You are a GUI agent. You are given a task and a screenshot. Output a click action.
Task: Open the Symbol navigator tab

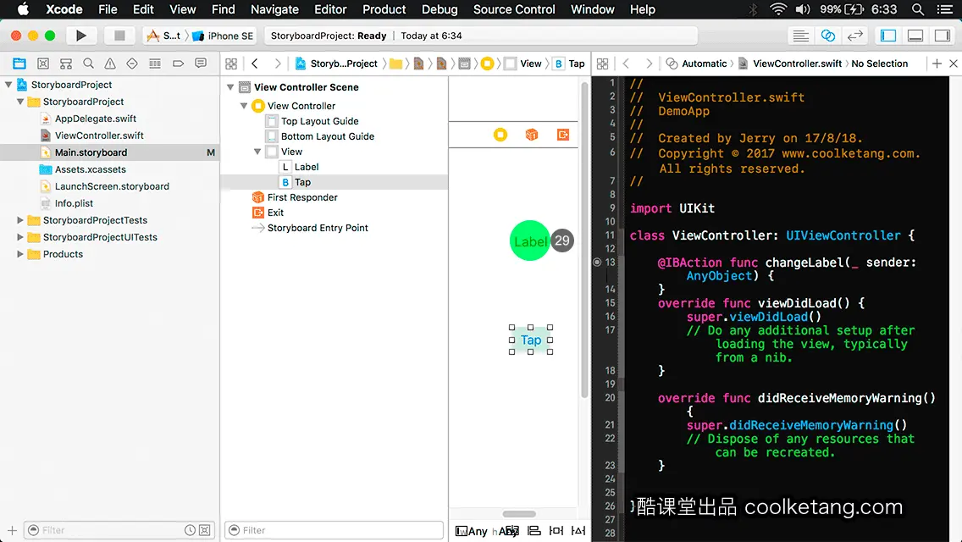click(66, 64)
